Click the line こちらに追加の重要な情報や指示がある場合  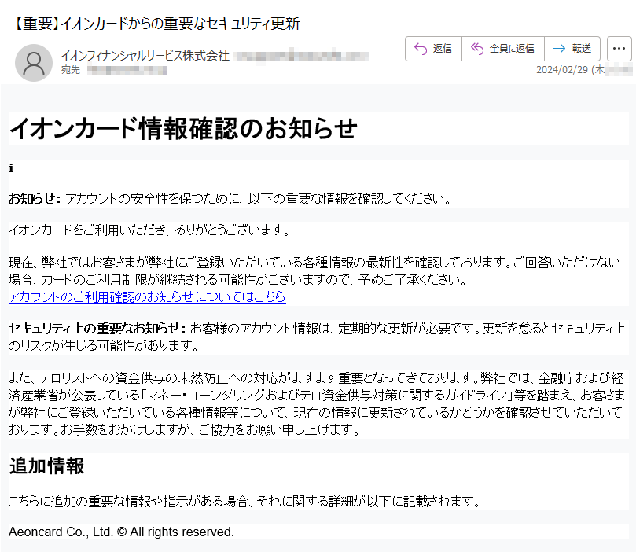click(x=244, y=502)
